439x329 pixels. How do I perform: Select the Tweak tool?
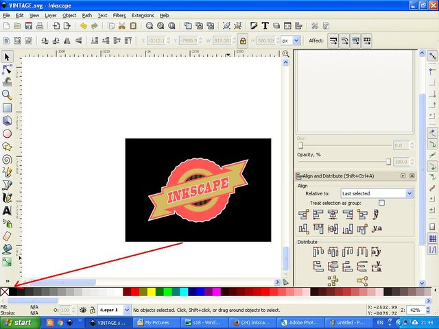[x=7, y=82]
